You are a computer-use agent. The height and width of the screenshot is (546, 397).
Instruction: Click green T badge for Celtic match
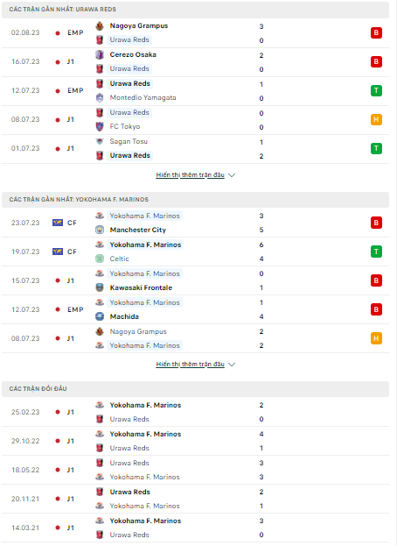pos(376,252)
